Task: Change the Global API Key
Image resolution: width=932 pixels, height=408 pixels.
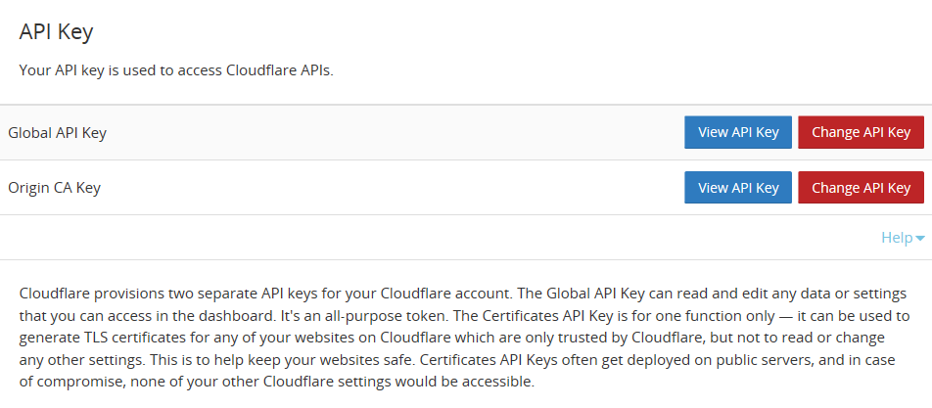Action: coord(861,132)
